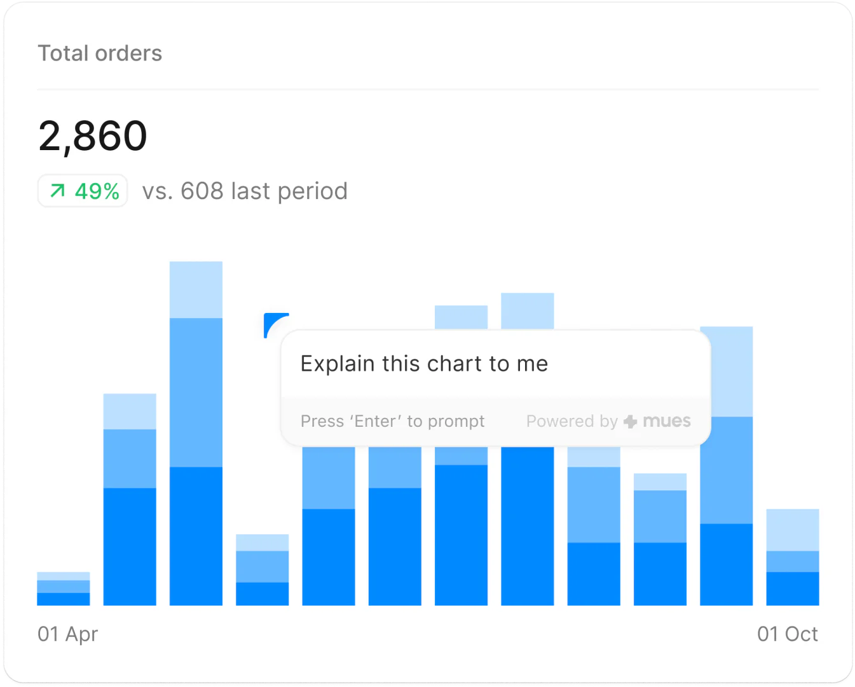Select the lightest top segment of the tallest bar
855x687 pixels.
pyautogui.click(x=196, y=289)
